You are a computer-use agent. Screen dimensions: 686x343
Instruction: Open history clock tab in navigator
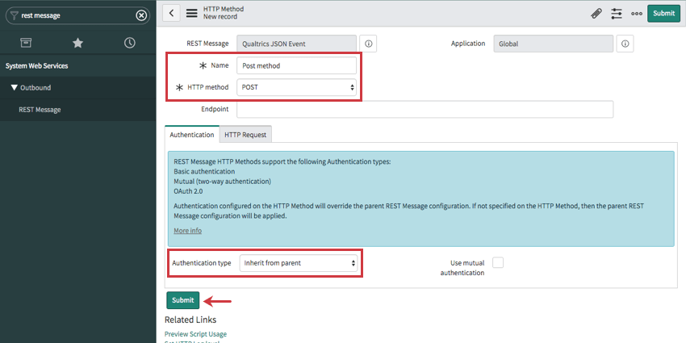(129, 43)
